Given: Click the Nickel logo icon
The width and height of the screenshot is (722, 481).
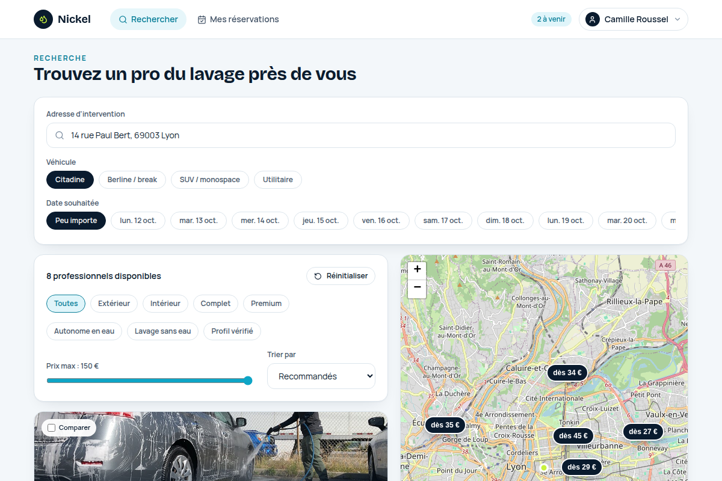Looking at the screenshot, I should [43, 19].
